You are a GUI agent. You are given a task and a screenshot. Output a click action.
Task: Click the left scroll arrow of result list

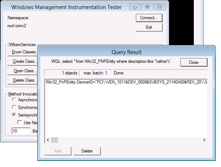point(48,140)
